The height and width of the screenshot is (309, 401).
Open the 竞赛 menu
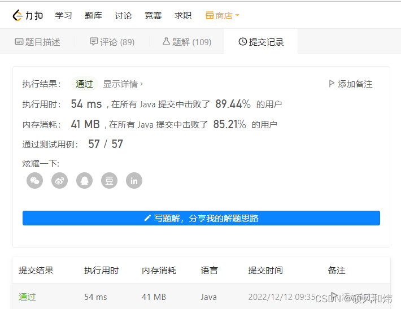(153, 16)
